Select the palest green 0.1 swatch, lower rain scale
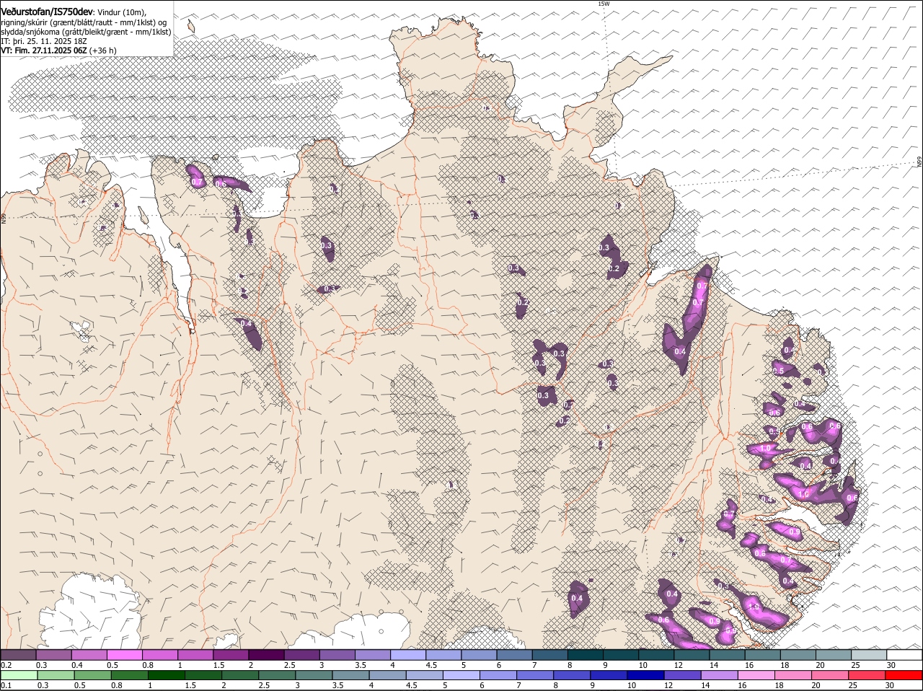The width and height of the screenshot is (923, 691). pos(19,676)
